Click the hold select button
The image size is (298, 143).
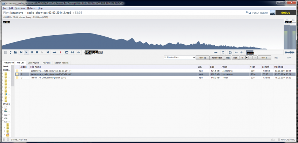coord(216,57)
